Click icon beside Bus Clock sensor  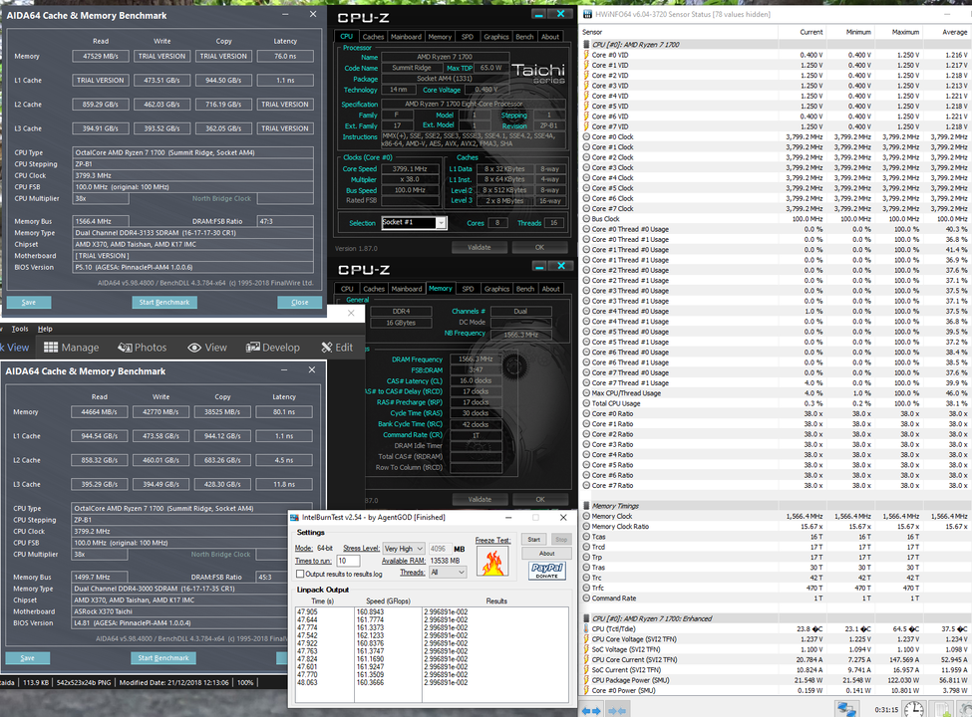point(586,218)
